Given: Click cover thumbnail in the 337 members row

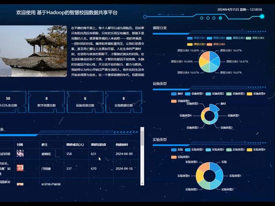Looking at the screenshot, I should [x=20, y=168].
